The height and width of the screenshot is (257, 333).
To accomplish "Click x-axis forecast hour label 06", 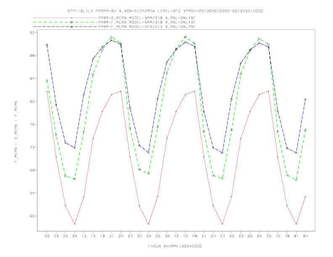I will 66,236.
